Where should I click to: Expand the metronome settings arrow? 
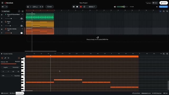31,7
